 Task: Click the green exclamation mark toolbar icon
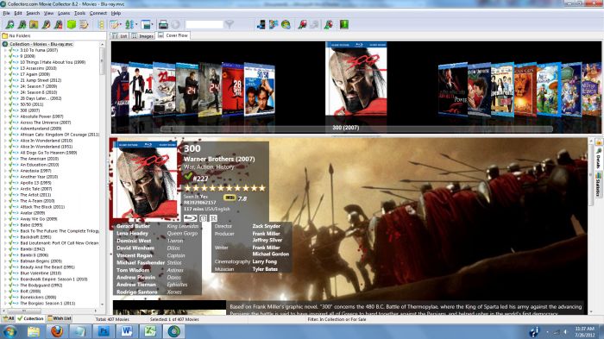(x=344, y=25)
